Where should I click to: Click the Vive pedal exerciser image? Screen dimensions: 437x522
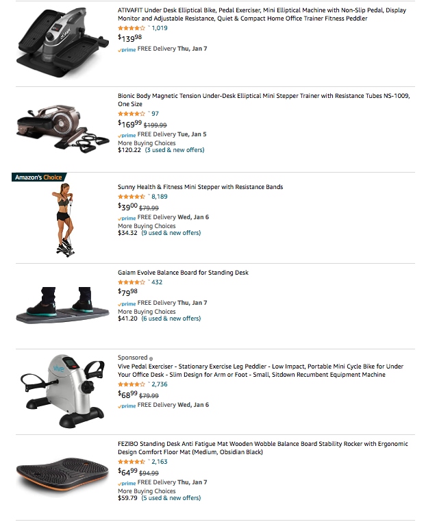point(62,391)
